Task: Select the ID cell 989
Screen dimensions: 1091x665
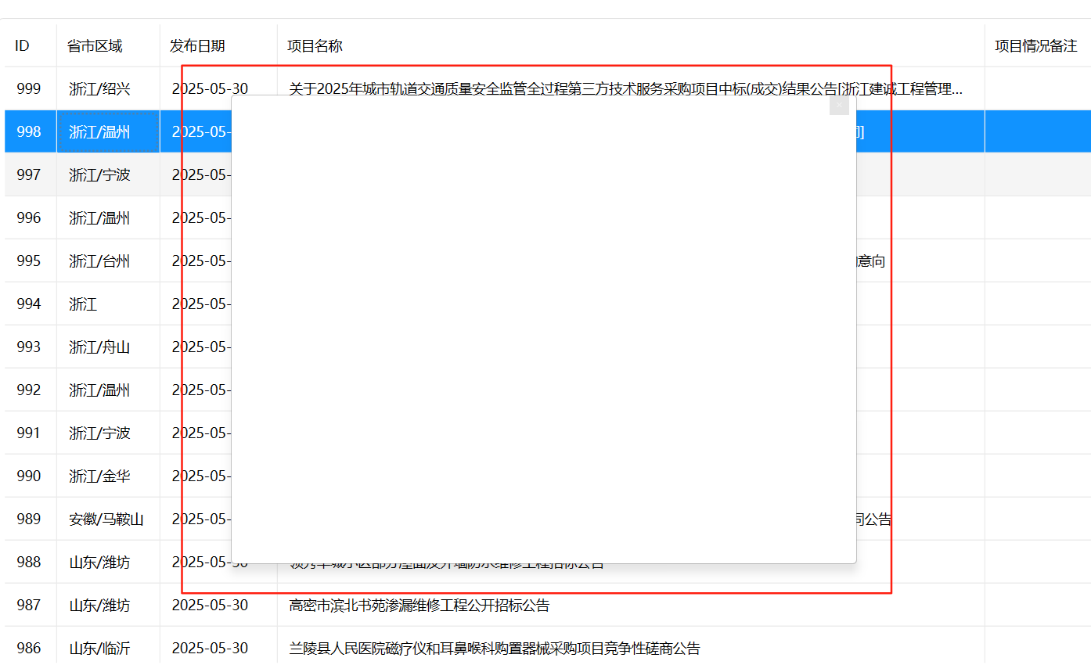Action: pos(29,519)
